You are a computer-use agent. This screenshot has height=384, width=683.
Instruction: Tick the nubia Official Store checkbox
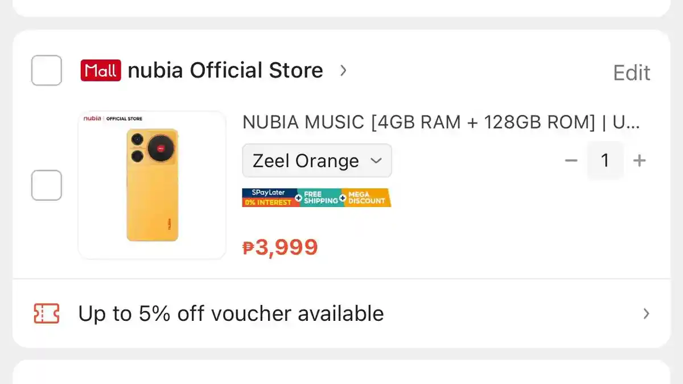click(46, 71)
